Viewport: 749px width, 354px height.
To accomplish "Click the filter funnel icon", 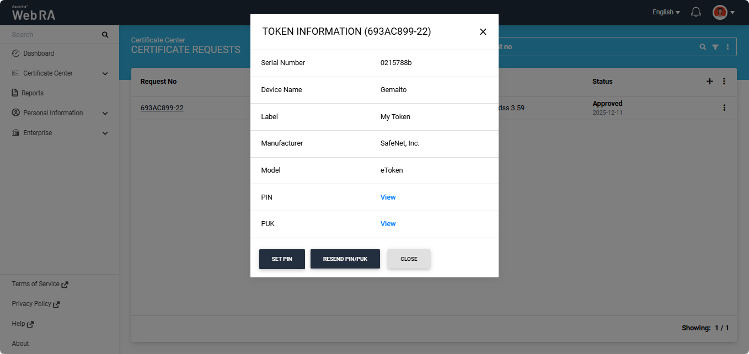I will click(x=715, y=47).
